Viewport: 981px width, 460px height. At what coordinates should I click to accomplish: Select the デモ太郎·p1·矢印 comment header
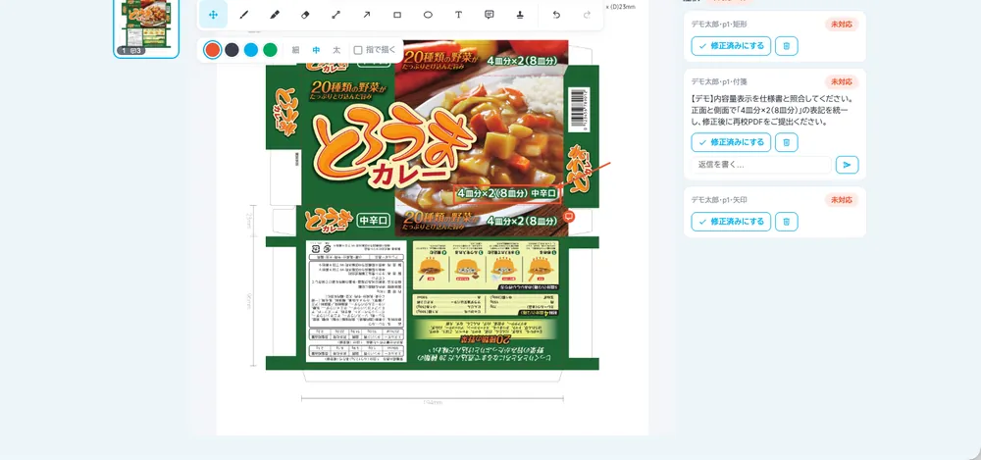tap(719, 200)
